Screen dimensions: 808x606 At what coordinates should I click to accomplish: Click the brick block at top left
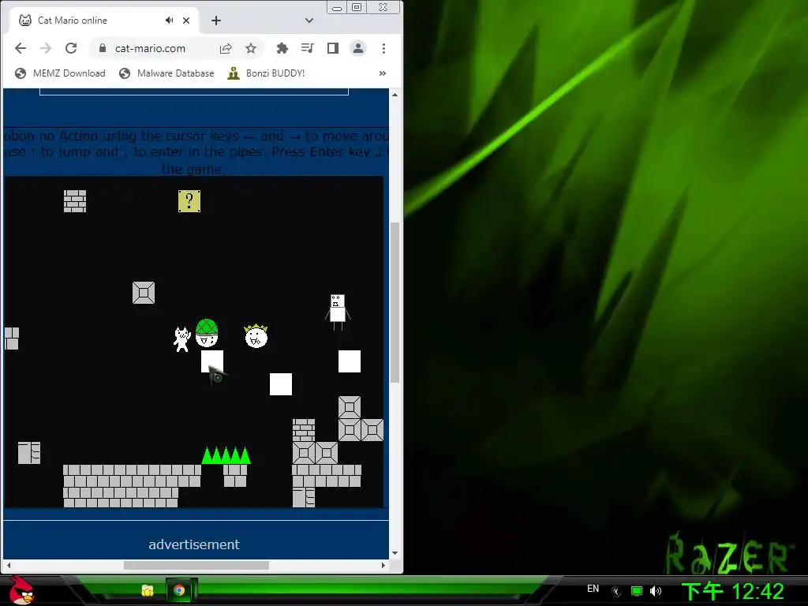tap(75, 201)
